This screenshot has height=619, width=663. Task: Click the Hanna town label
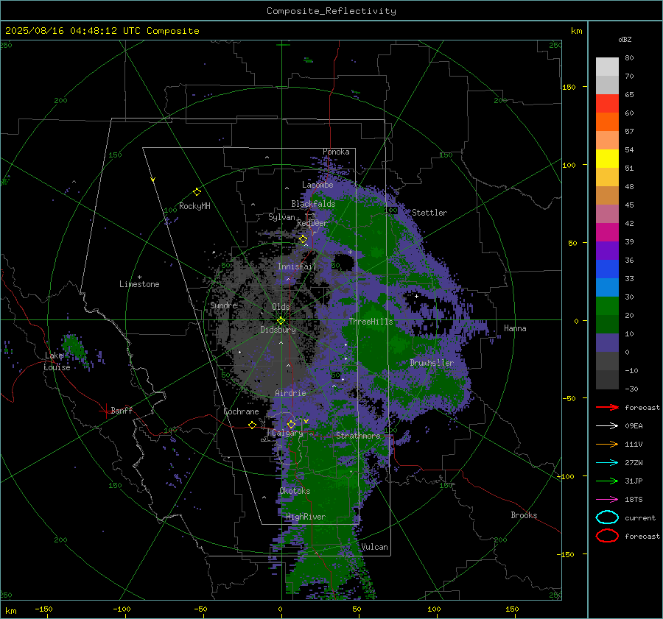pyautogui.click(x=515, y=328)
